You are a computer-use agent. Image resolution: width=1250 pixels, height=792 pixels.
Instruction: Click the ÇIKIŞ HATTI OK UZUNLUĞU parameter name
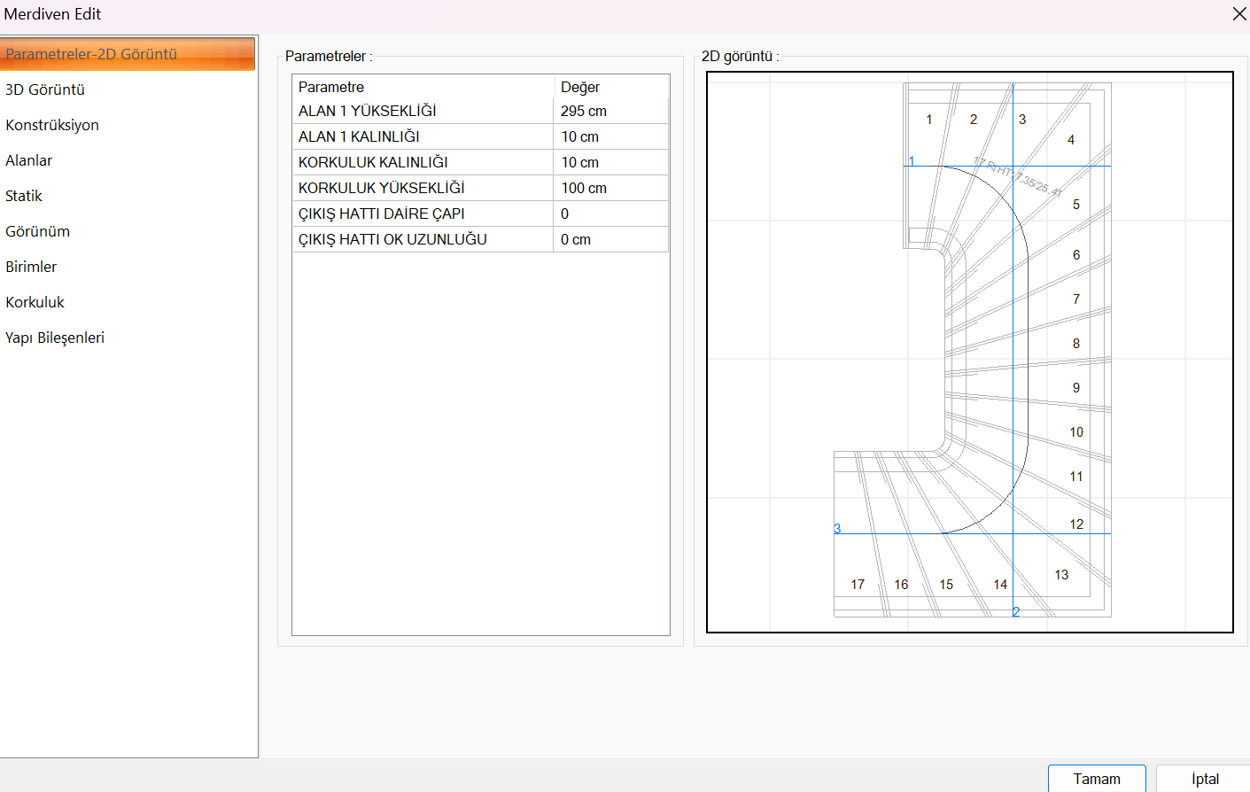392,239
